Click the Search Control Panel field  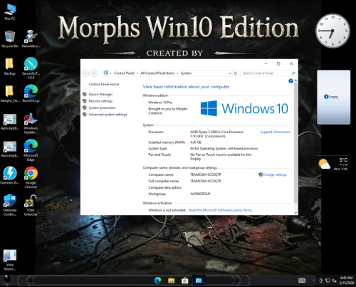[x=268, y=73]
